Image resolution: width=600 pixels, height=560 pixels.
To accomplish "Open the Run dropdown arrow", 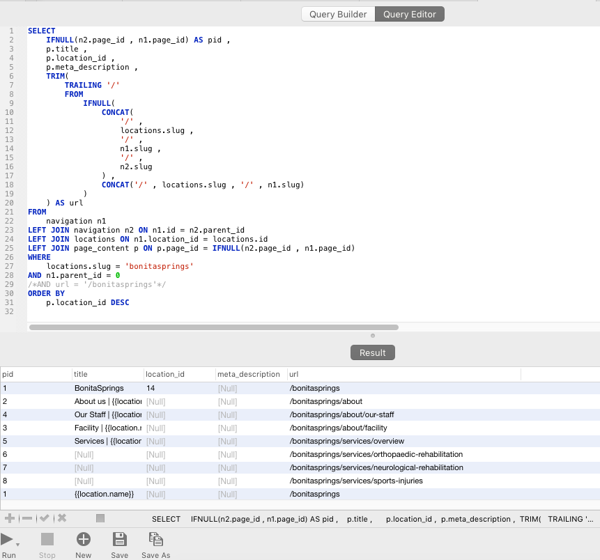I will [x=17, y=545].
